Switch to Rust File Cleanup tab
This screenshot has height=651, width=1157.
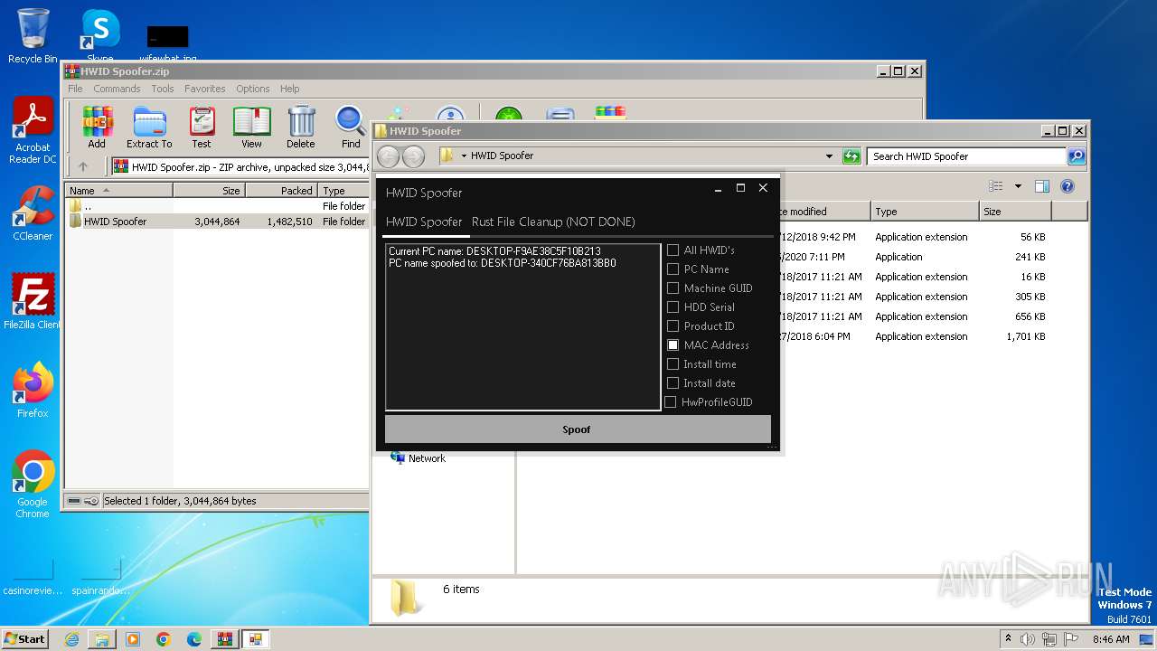(x=553, y=222)
